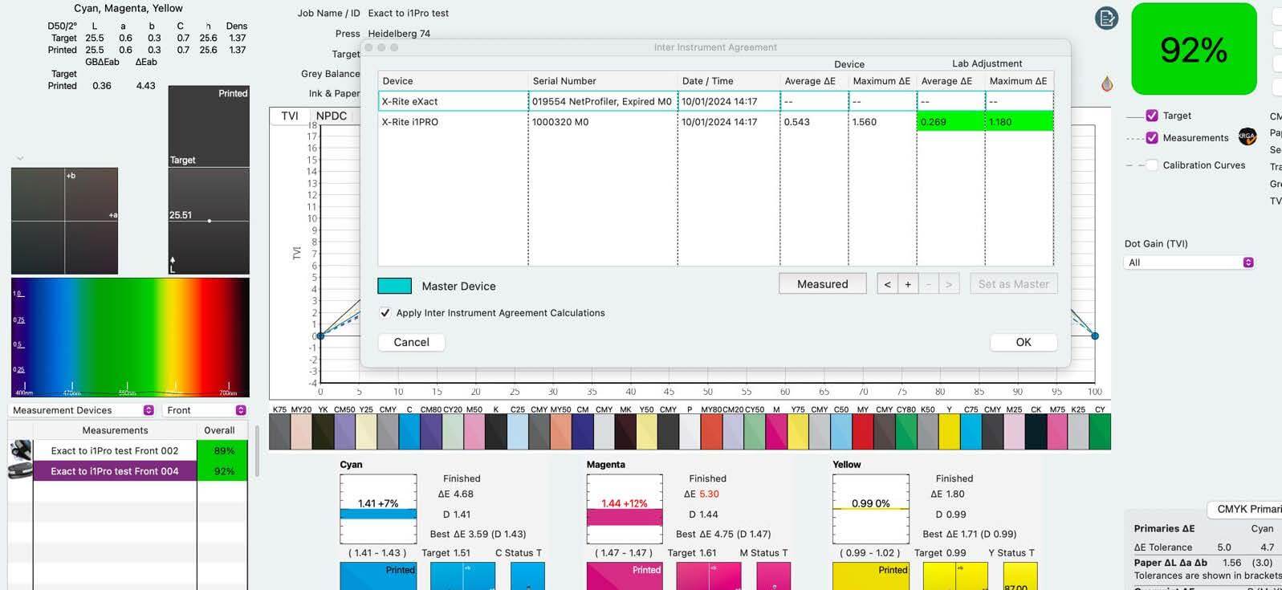Click the Magenta ΔE 5.30 value
The width and height of the screenshot is (1282, 590).
pos(709,494)
